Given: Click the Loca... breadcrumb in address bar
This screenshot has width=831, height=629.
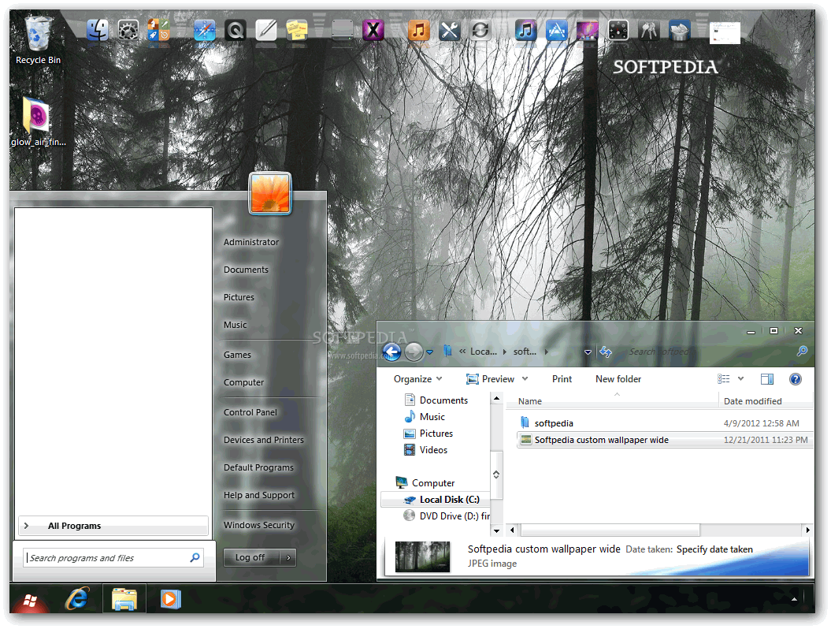Looking at the screenshot, I should point(484,351).
